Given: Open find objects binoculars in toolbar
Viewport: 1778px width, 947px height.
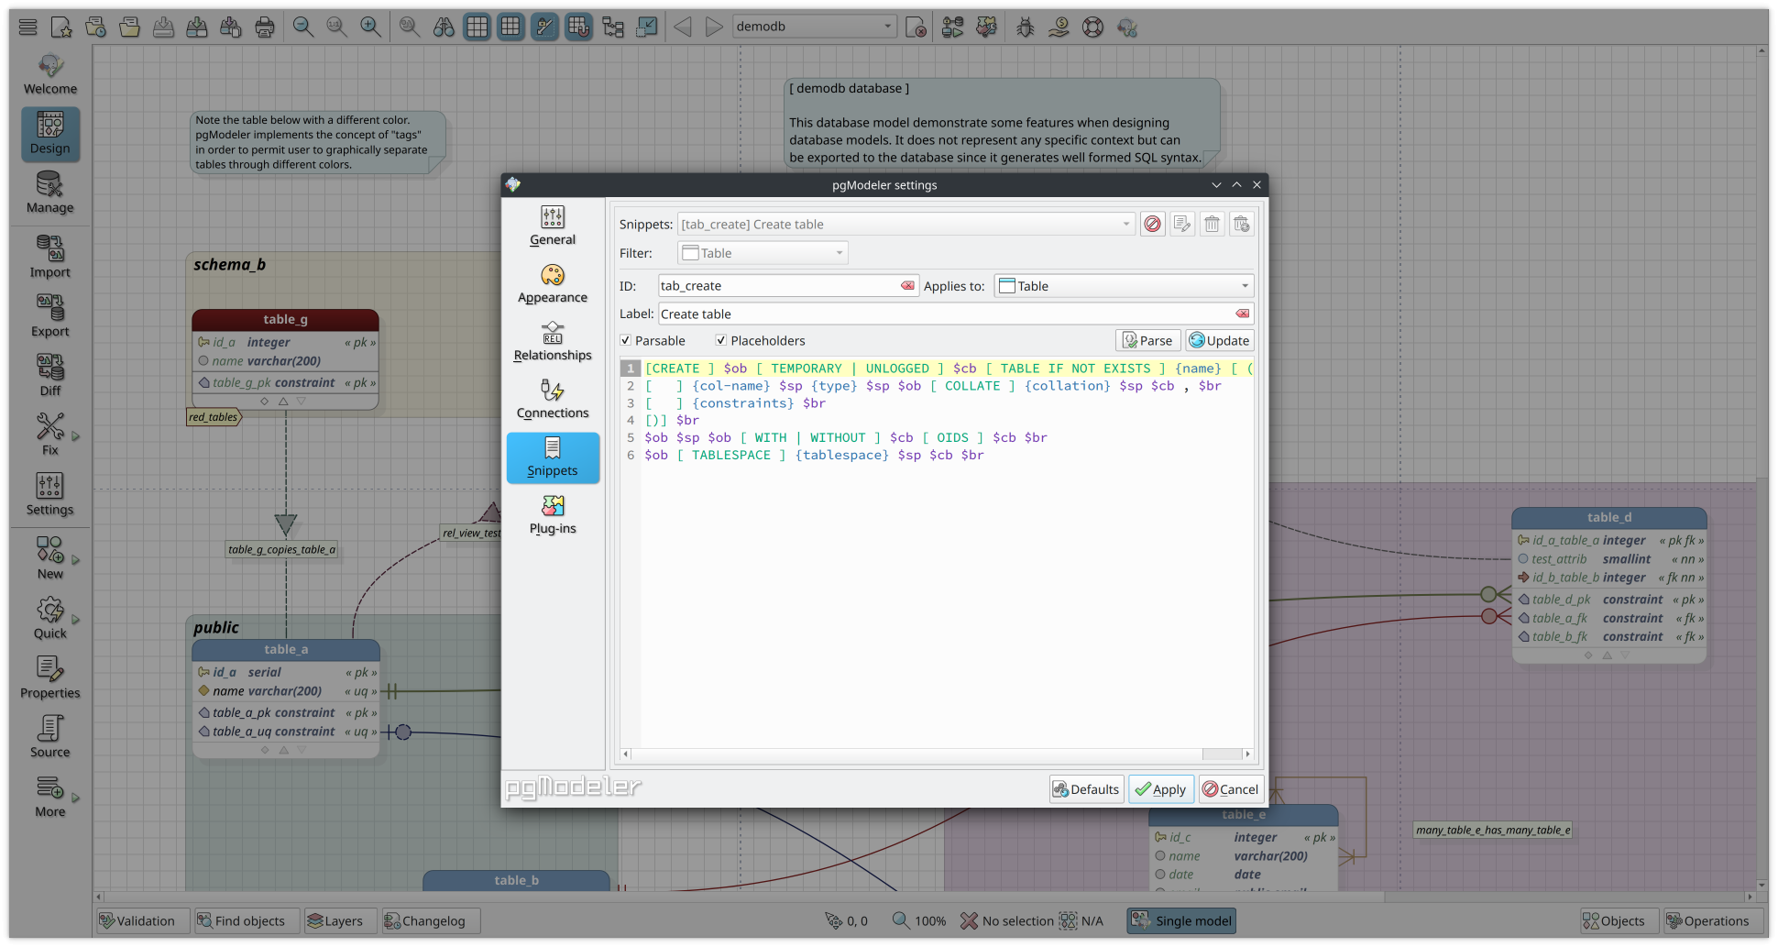Looking at the screenshot, I should coord(444,27).
